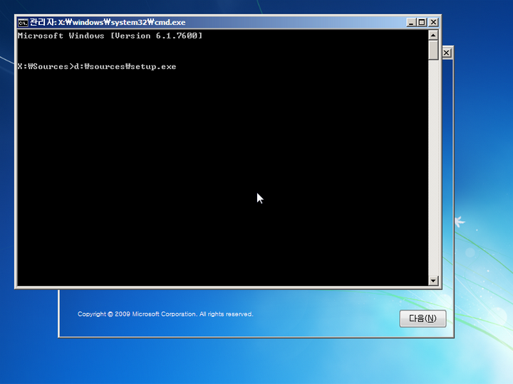This screenshot has height=384, width=513.
Task: Click the Microsoft Windows version line
Action: [110, 36]
